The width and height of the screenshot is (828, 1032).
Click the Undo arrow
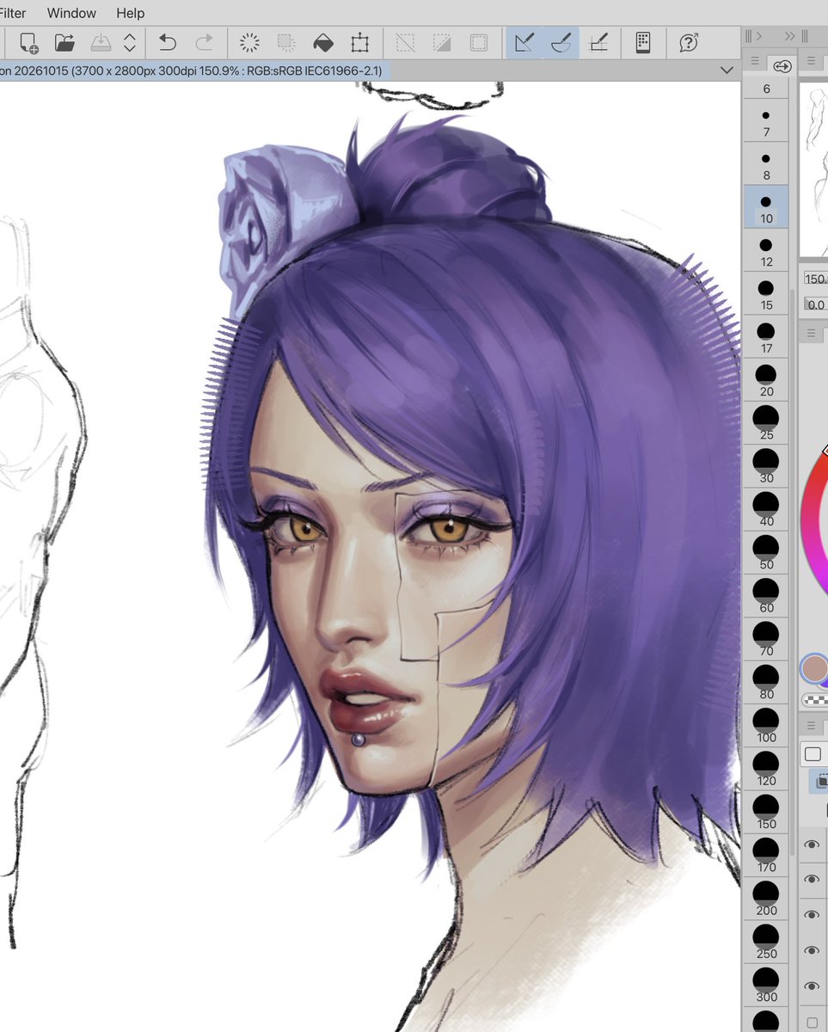pyautogui.click(x=168, y=42)
